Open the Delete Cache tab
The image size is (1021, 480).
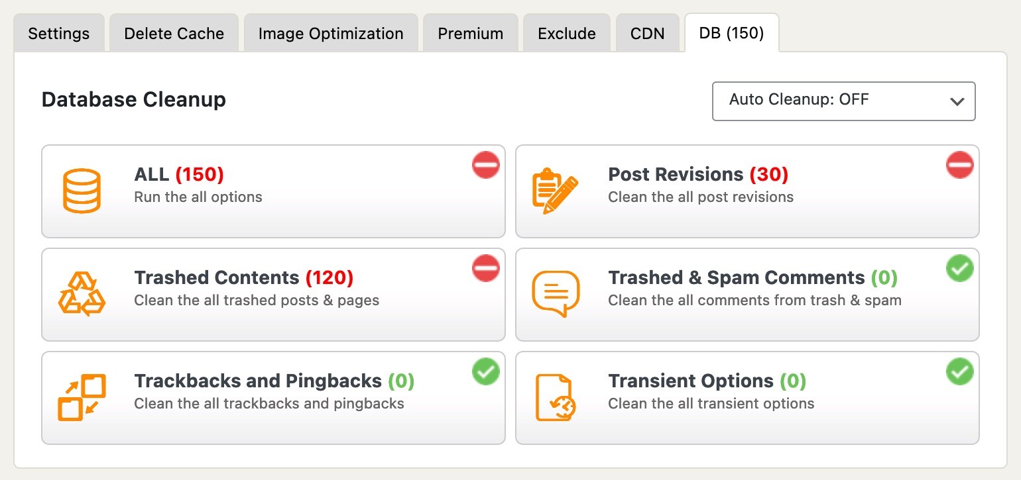click(x=174, y=34)
